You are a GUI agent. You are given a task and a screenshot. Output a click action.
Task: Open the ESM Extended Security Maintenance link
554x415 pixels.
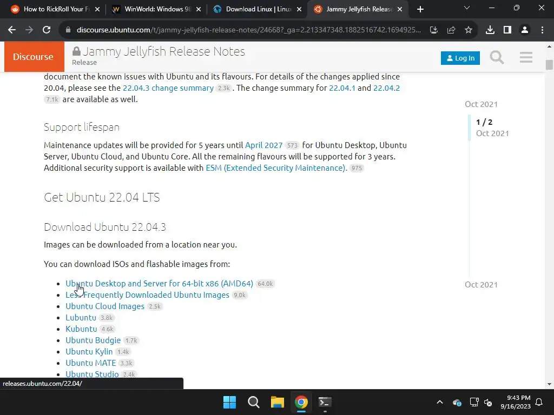click(275, 168)
